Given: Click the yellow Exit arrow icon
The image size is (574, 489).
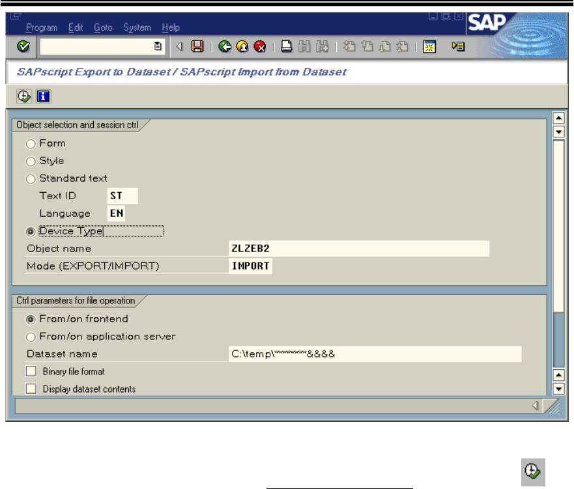Looking at the screenshot, I should [242, 46].
